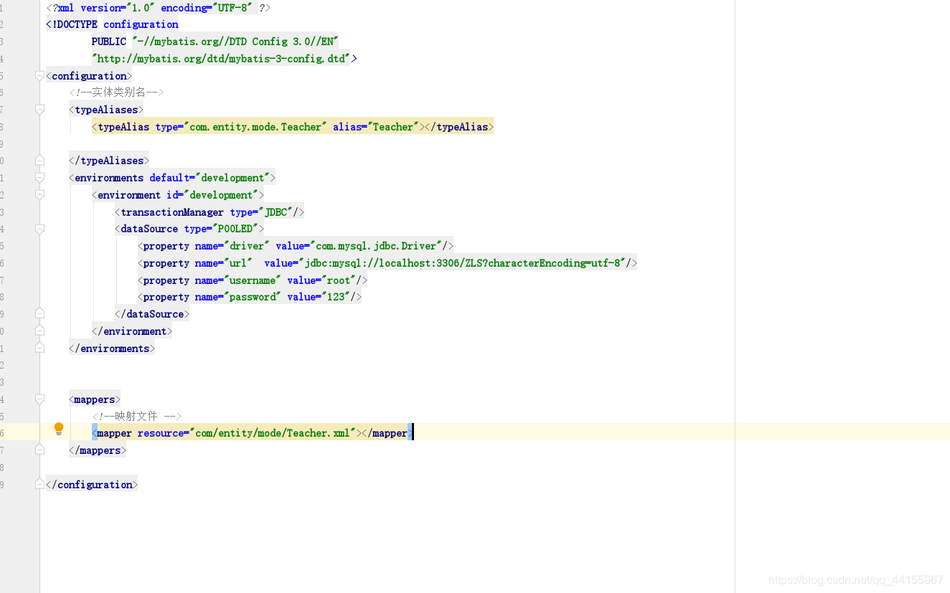Click the "<!DOCTYPE configuration" text
The image size is (950, 593).
[x=112, y=24]
